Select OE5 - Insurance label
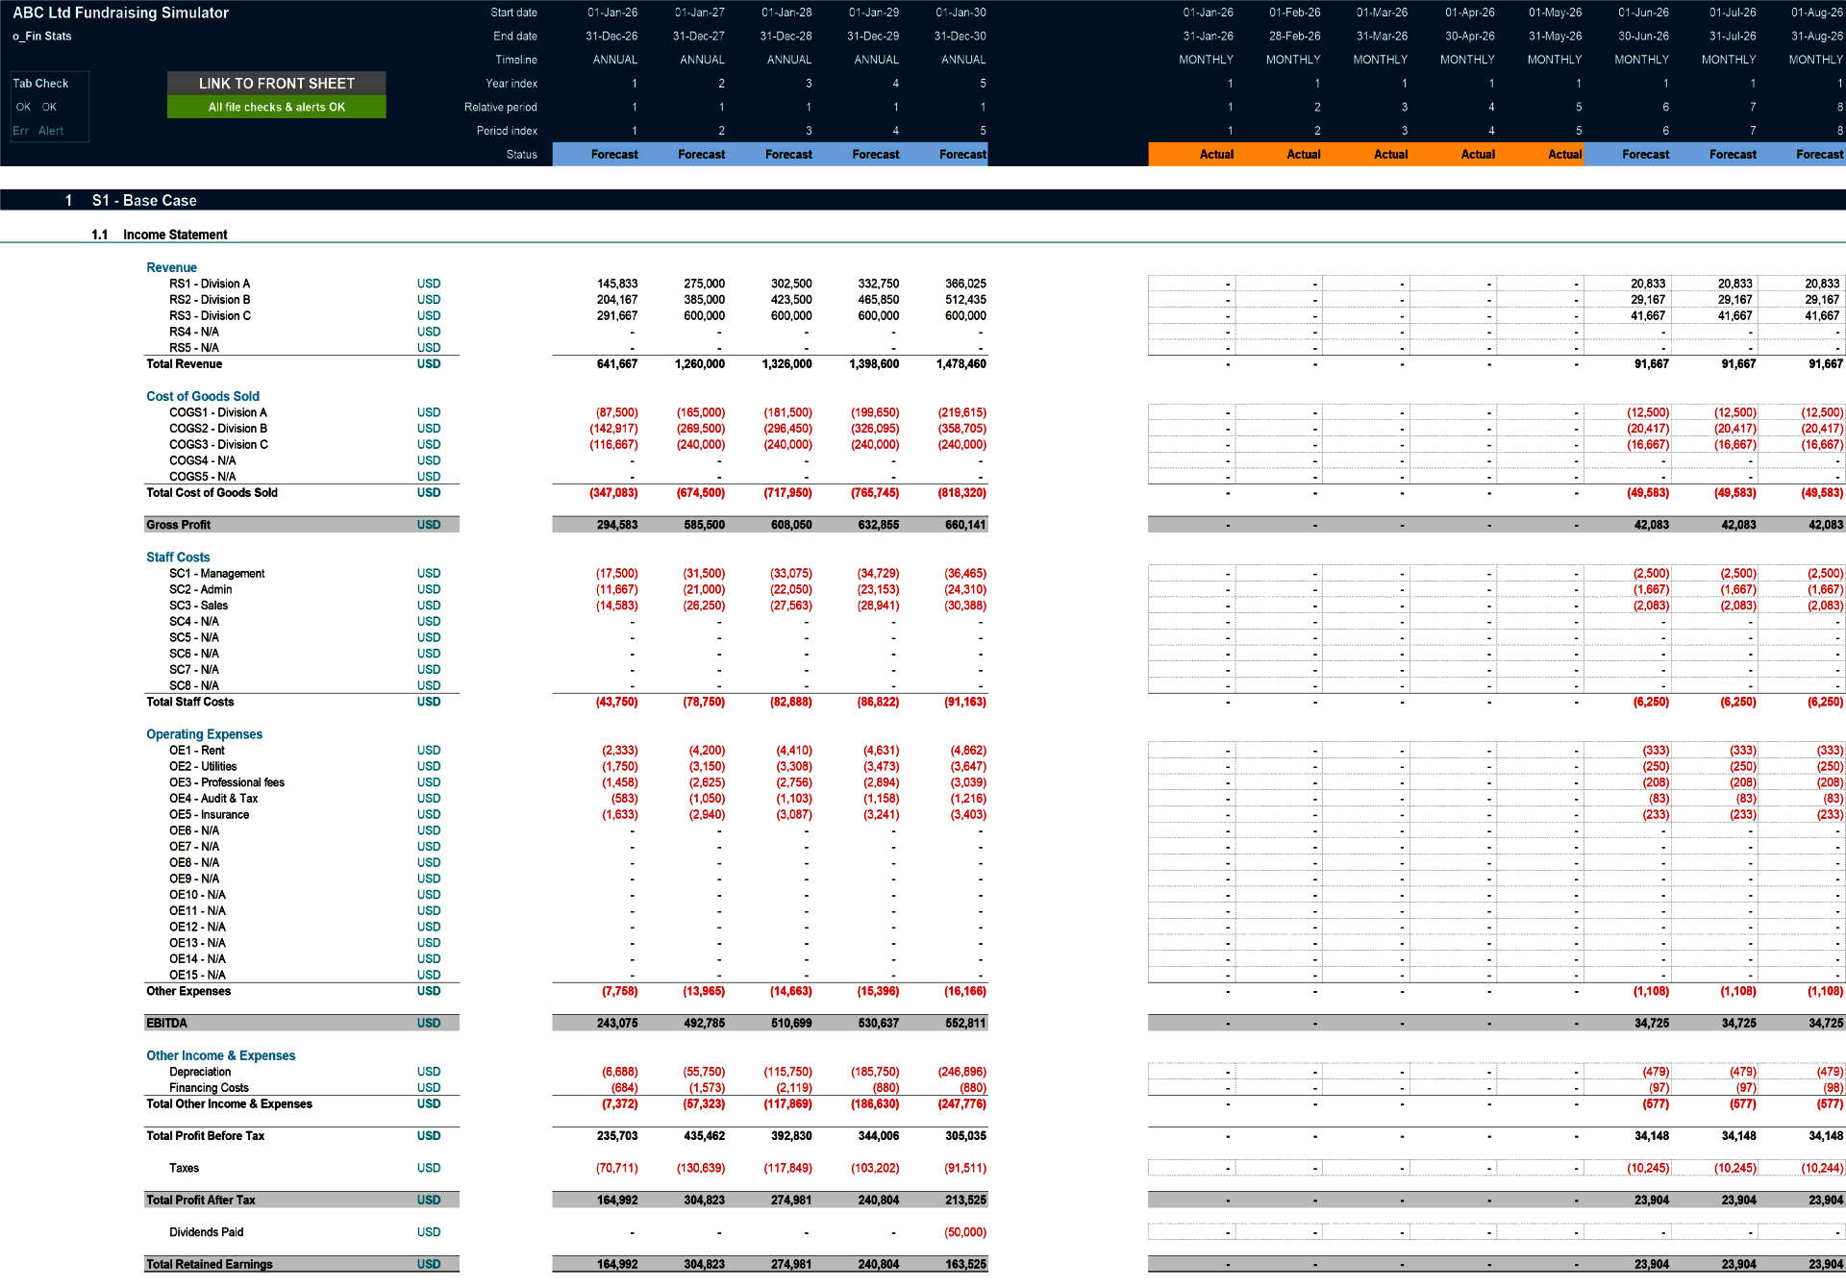1846x1288 pixels. (x=209, y=815)
